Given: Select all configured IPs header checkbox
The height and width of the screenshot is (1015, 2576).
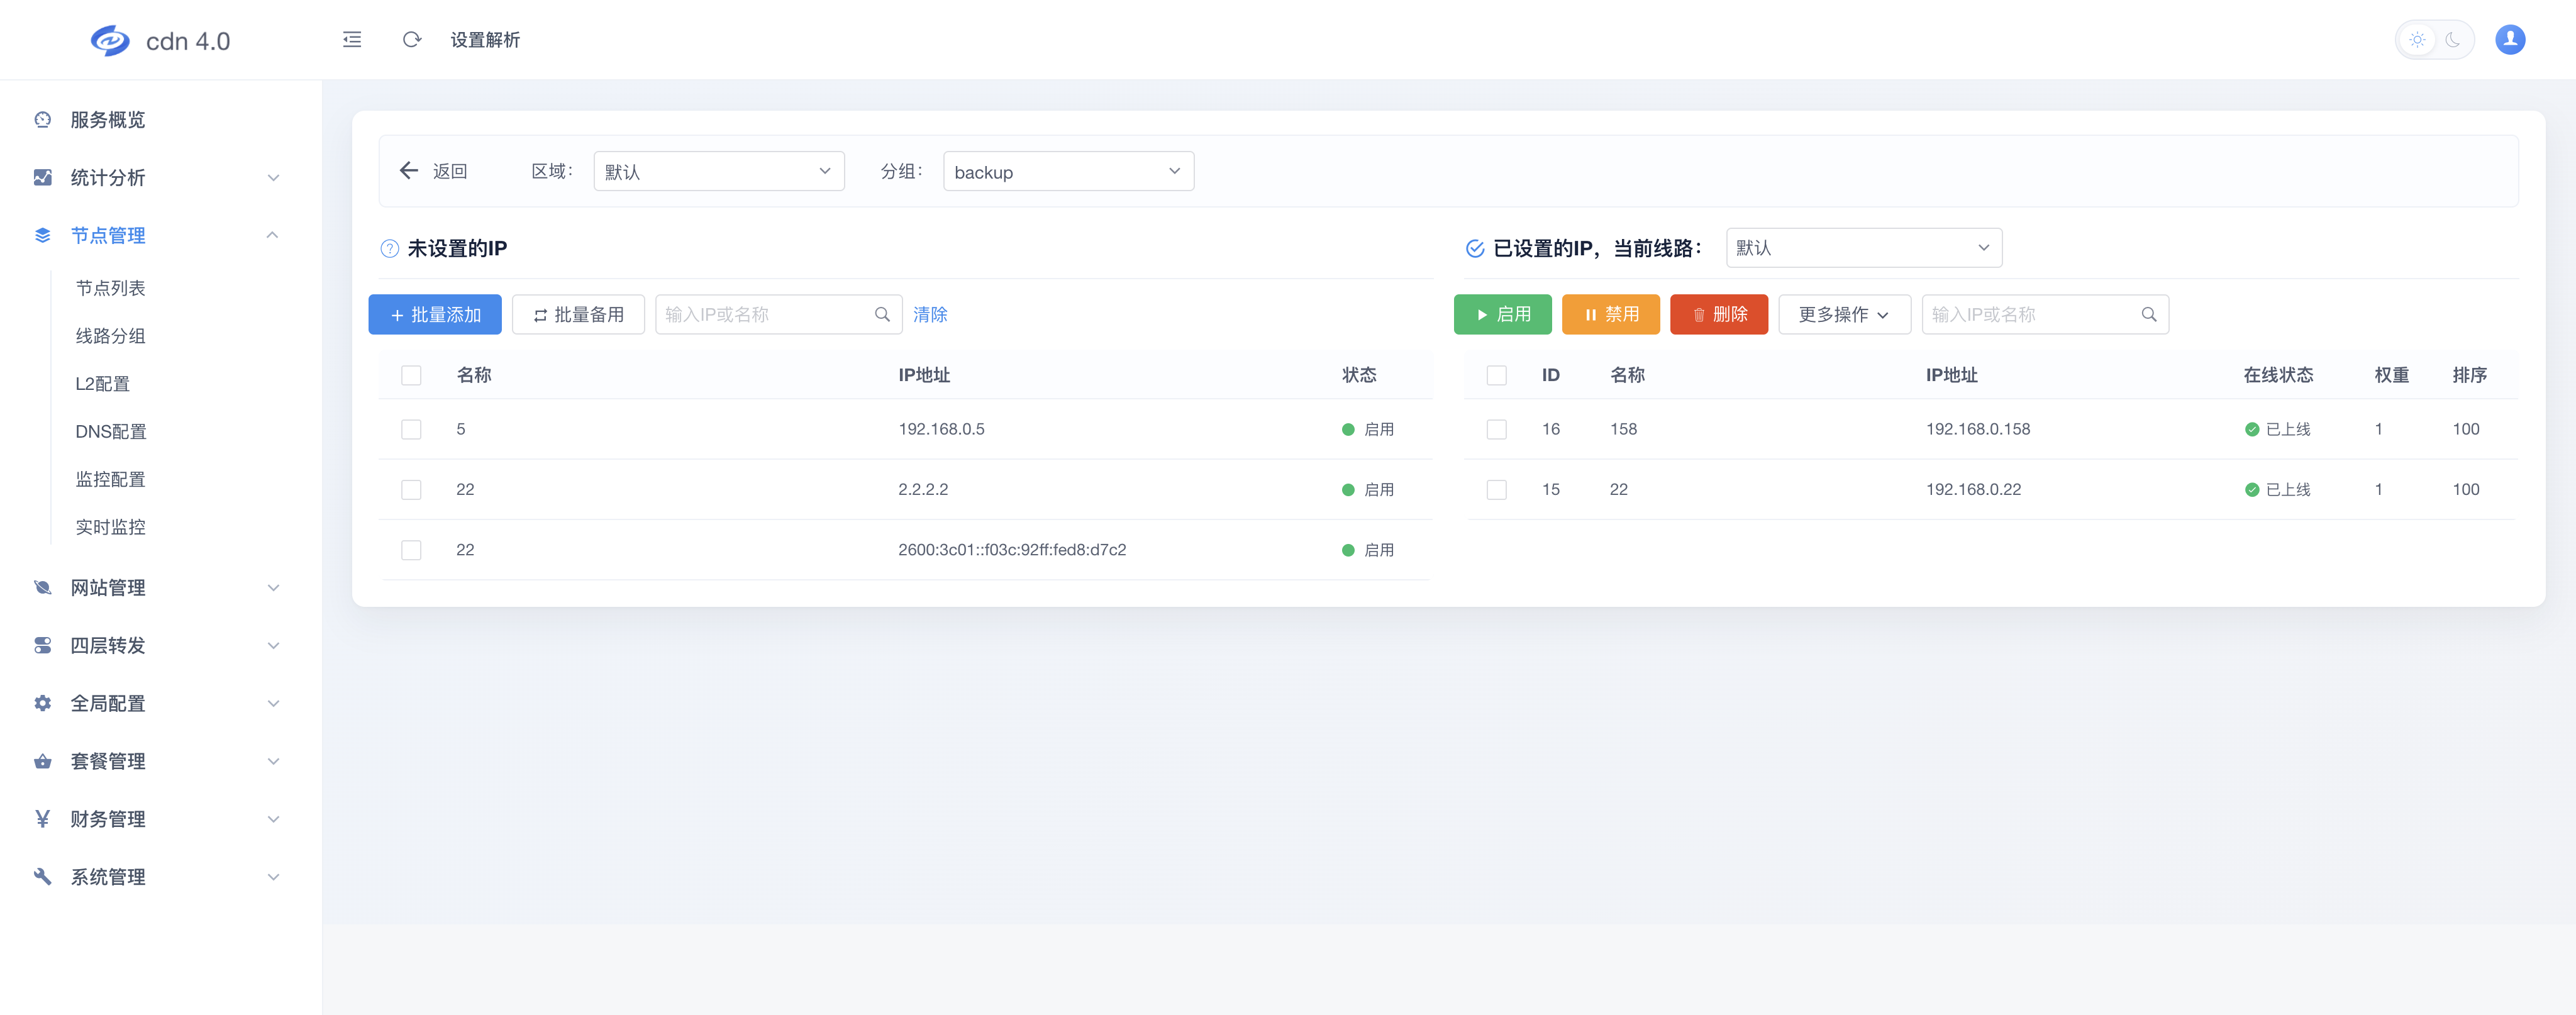Looking at the screenshot, I should click(x=1496, y=376).
